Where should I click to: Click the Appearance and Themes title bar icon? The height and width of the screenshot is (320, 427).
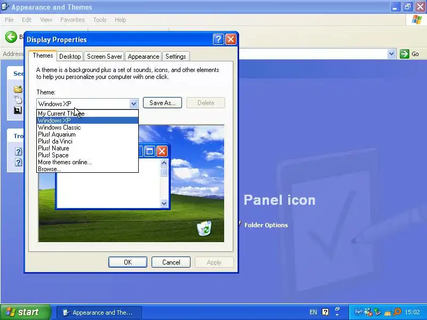[x=5, y=6]
